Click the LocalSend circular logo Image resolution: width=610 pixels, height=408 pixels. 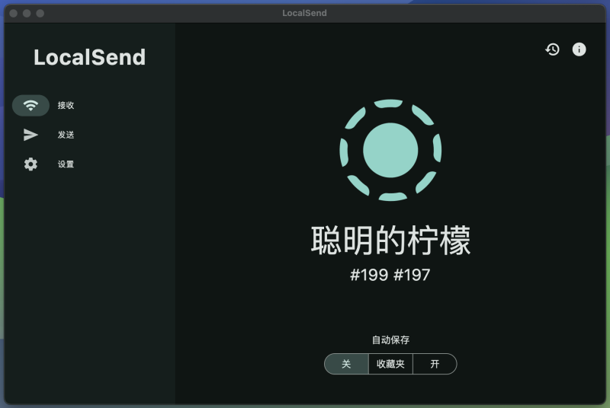(x=390, y=150)
